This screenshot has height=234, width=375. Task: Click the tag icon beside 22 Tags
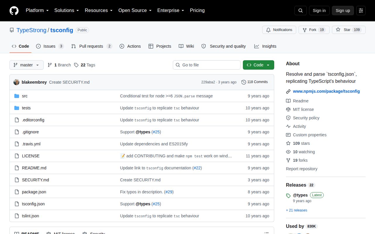point(76,65)
